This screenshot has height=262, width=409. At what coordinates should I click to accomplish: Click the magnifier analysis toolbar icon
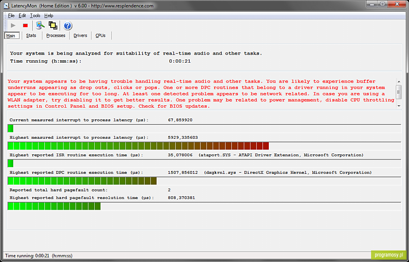point(40,26)
